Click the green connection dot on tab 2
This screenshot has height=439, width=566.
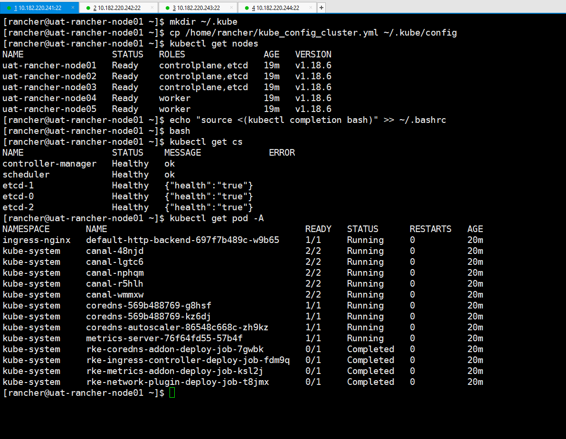88,8
